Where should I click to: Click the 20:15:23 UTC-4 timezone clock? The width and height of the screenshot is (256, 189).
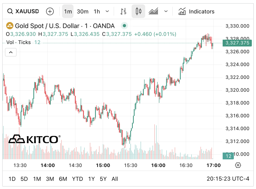[228, 179]
